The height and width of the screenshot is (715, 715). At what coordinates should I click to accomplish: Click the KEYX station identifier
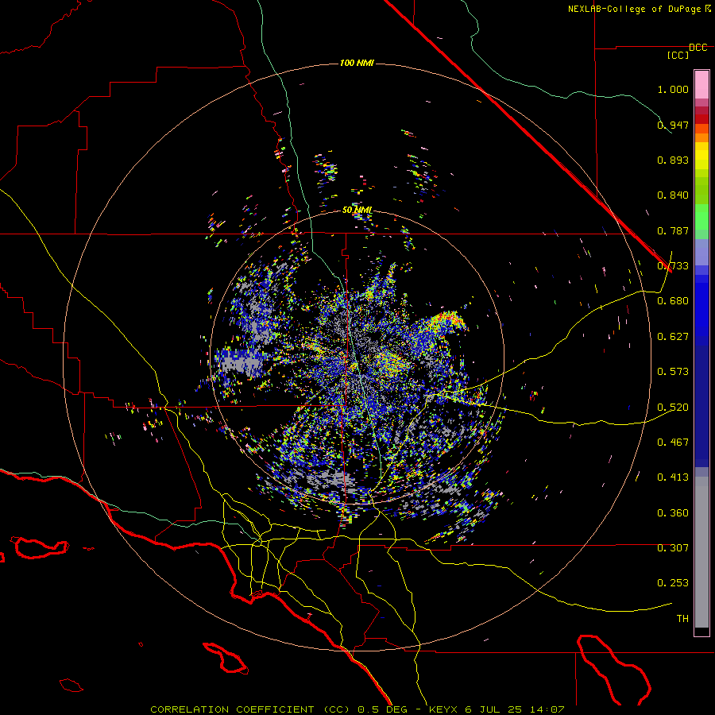[445, 709]
